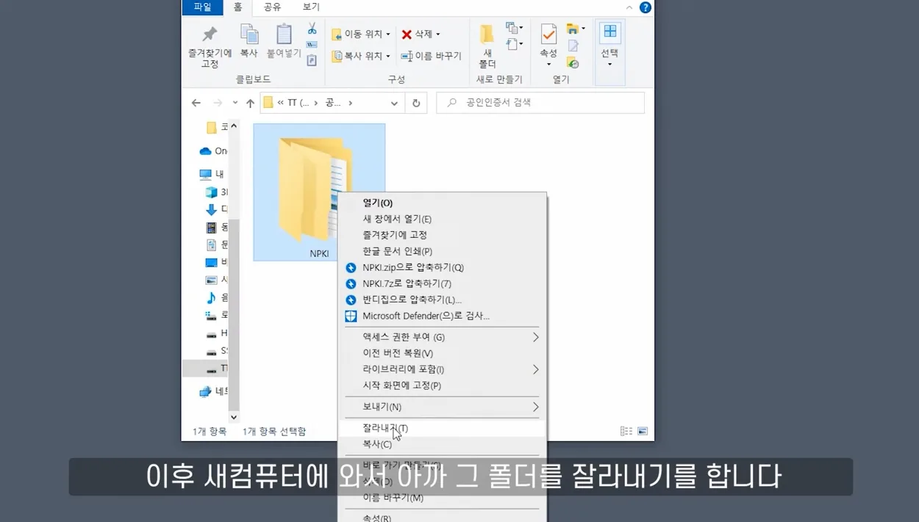Switch to details view icon in status bar
Viewport: 919px width, 522px height.
coord(626,432)
